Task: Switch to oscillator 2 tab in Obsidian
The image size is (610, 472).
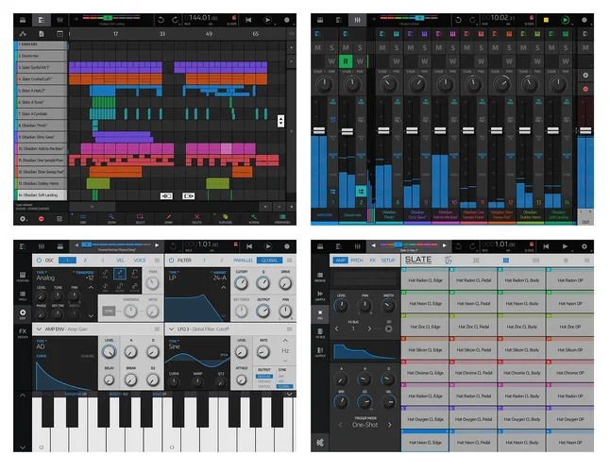Action: [85, 261]
